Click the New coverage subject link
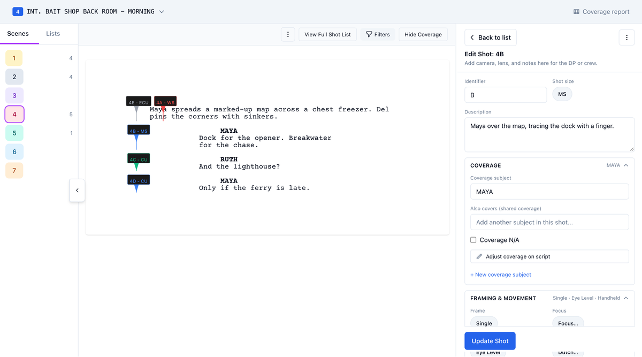The width and height of the screenshot is (642, 357). pyautogui.click(x=501, y=275)
